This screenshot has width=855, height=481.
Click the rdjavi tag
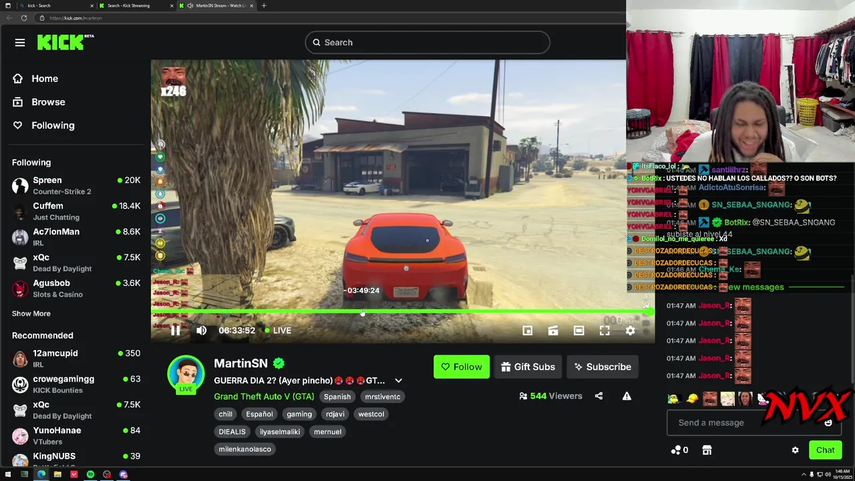click(x=335, y=414)
